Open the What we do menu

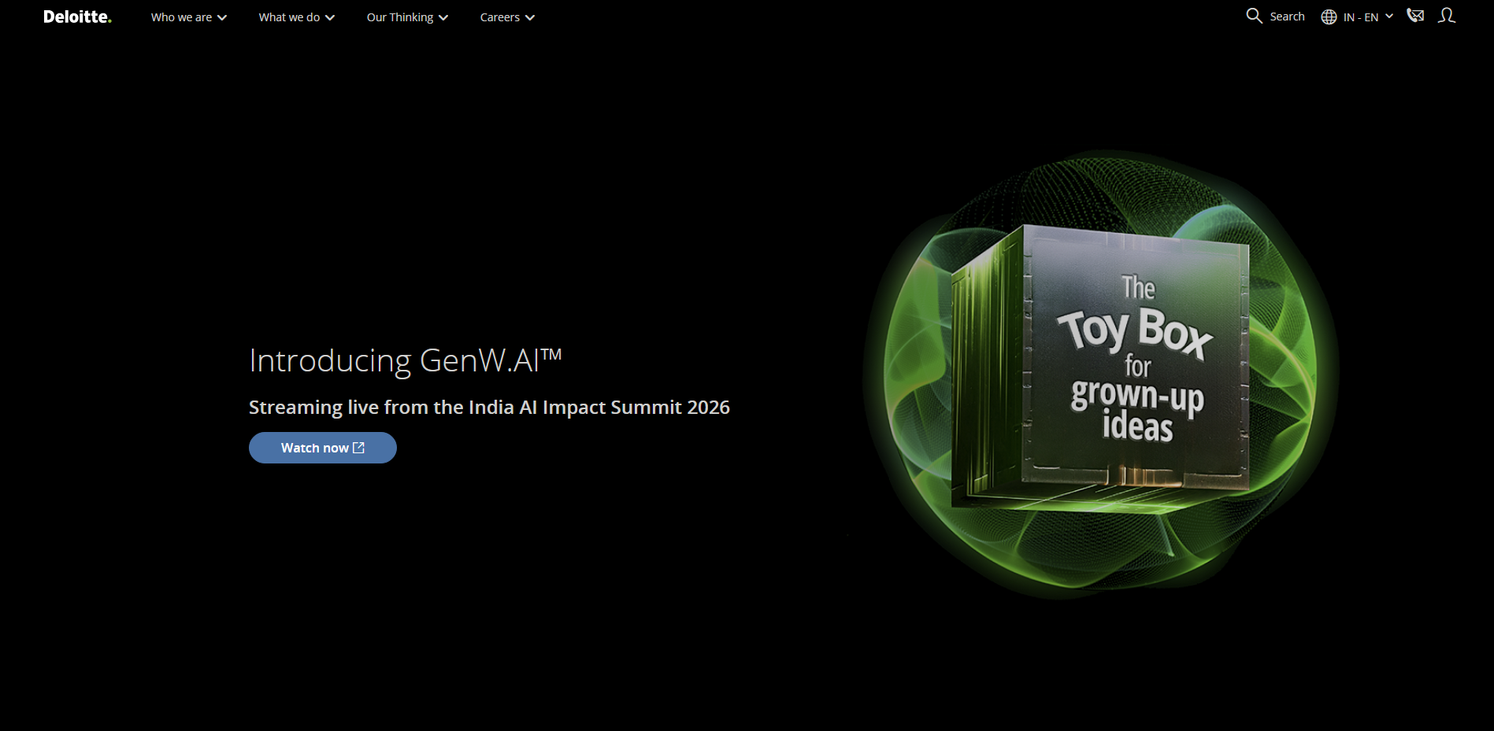tap(289, 17)
